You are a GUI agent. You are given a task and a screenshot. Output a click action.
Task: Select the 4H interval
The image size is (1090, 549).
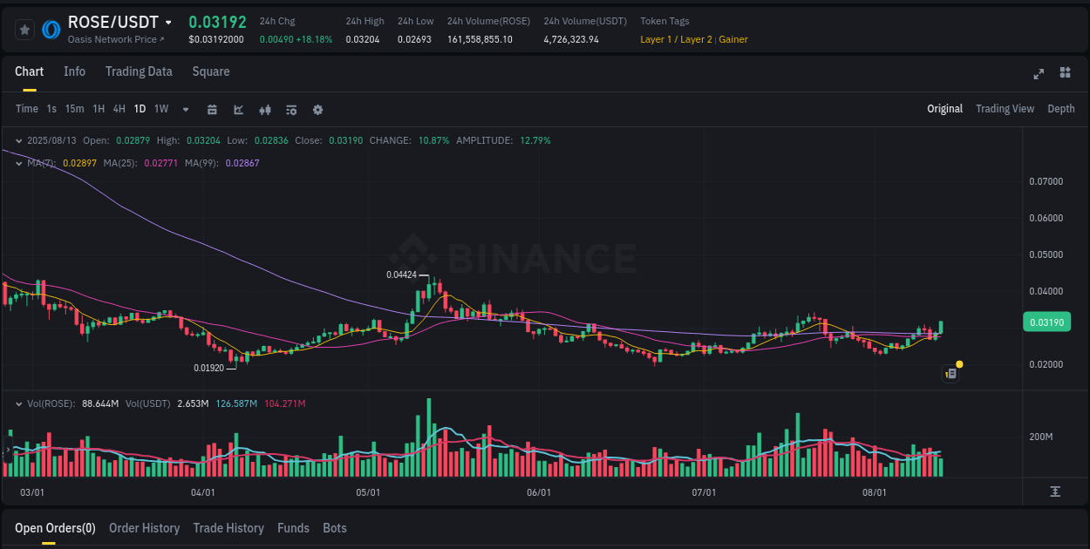pyautogui.click(x=119, y=109)
